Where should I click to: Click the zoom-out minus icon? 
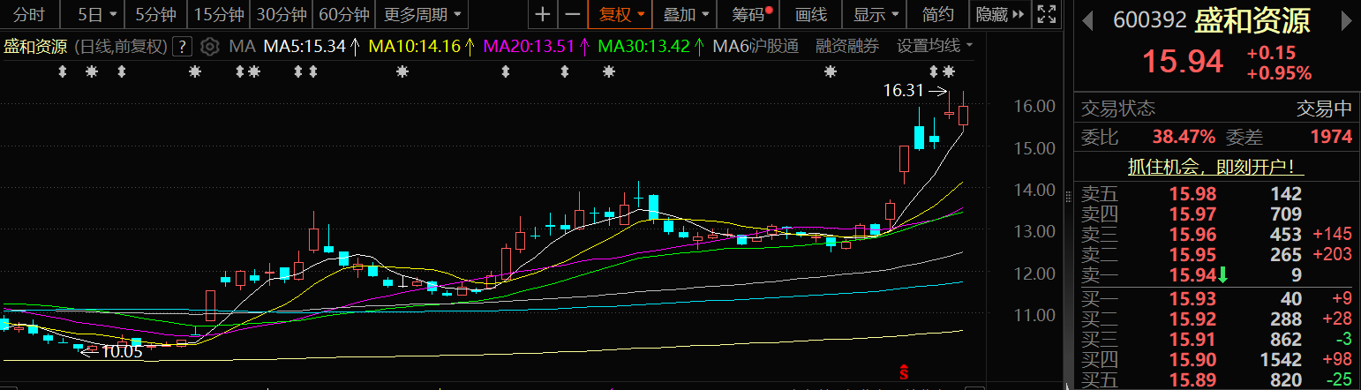click(573, 14)
